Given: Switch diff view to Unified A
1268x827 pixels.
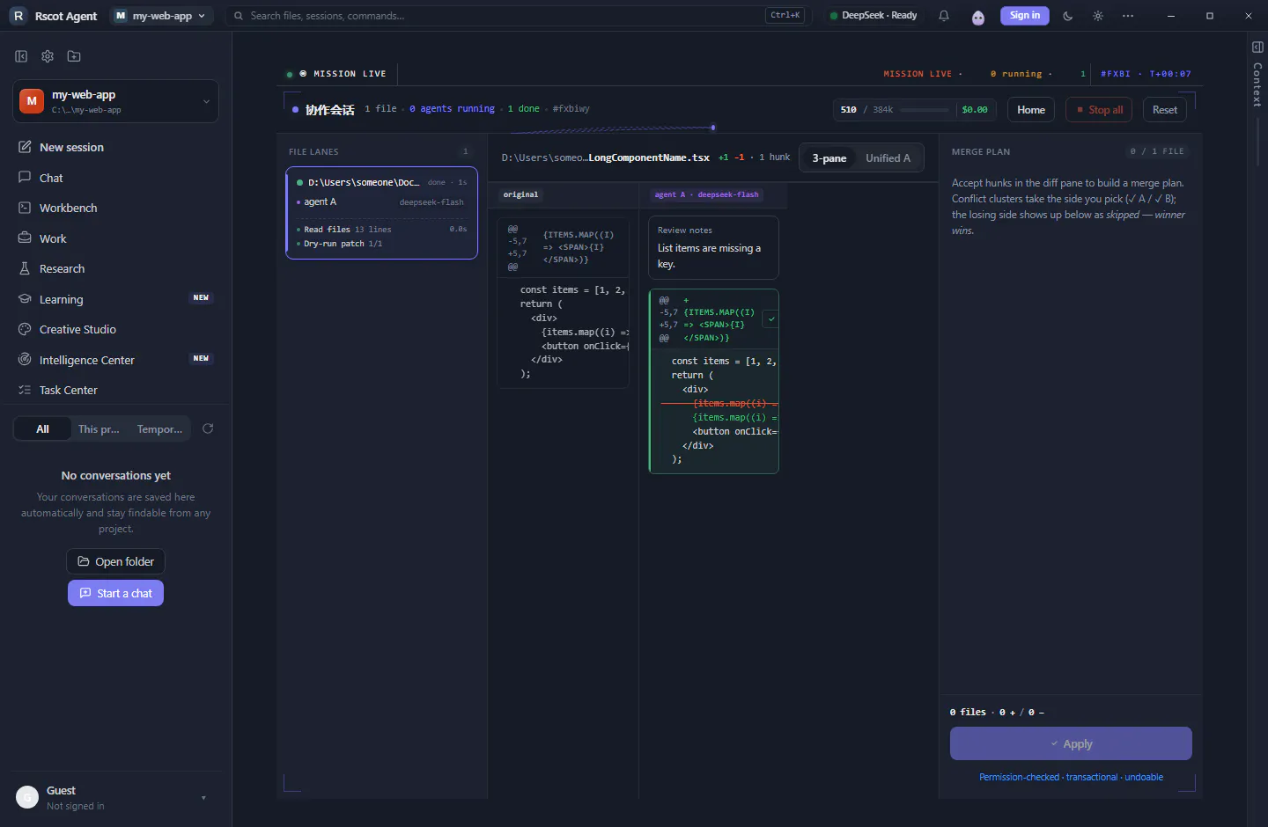Looking at the screenshot, I should [888, 158].
